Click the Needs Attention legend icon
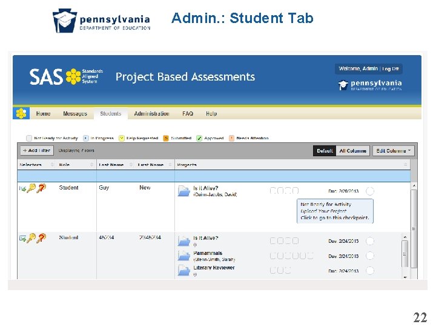This screenshot has width=436, height=327. (231, 138)
